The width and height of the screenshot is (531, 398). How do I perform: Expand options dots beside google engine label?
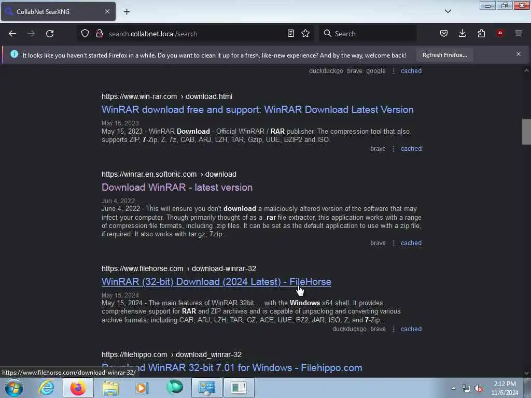tap(394, 71)
